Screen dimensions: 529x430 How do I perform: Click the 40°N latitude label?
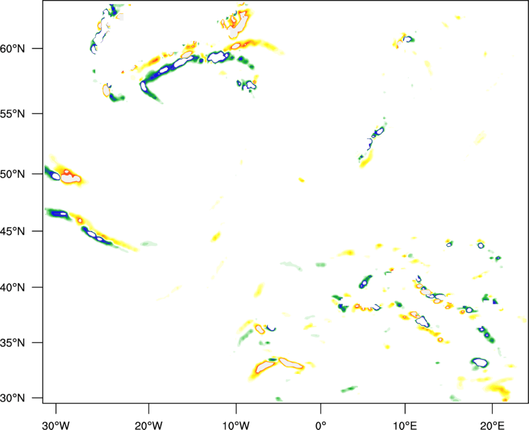point(13,288)
